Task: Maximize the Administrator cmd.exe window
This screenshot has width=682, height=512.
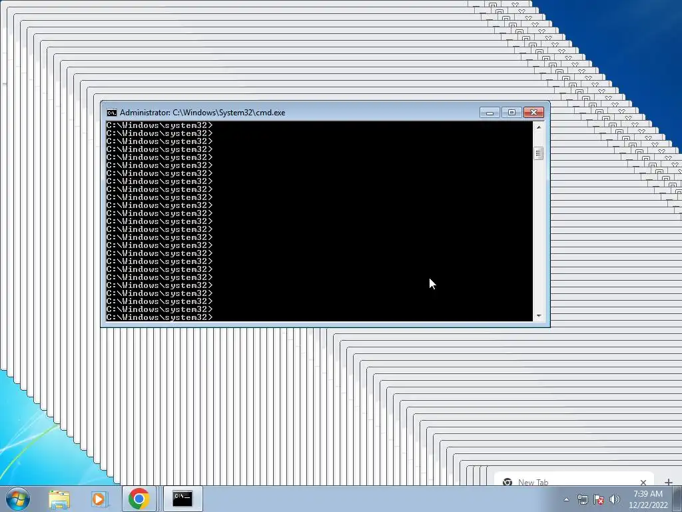Action: [x=511, y=112]
